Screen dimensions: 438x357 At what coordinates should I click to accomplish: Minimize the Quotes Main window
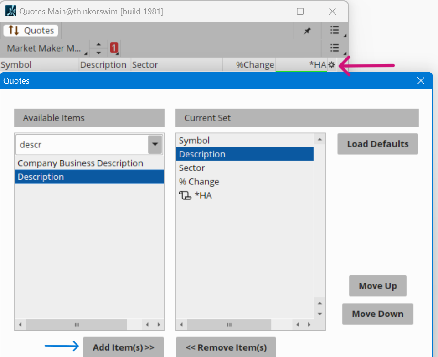pyautogui.click(x=269, y=11)
